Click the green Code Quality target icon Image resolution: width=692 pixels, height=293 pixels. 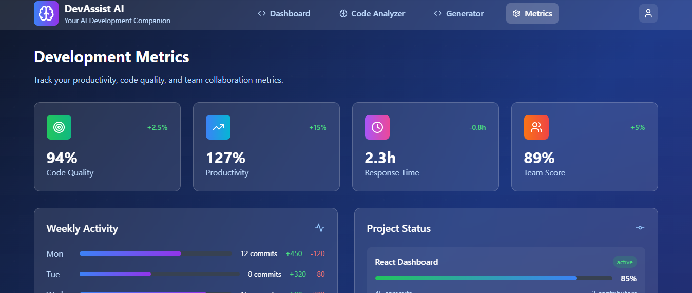click(x=59, y=127)
